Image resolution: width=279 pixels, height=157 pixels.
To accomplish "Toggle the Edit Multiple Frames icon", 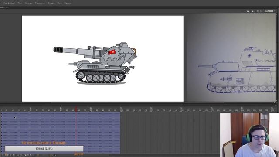I will click(31, 155).
